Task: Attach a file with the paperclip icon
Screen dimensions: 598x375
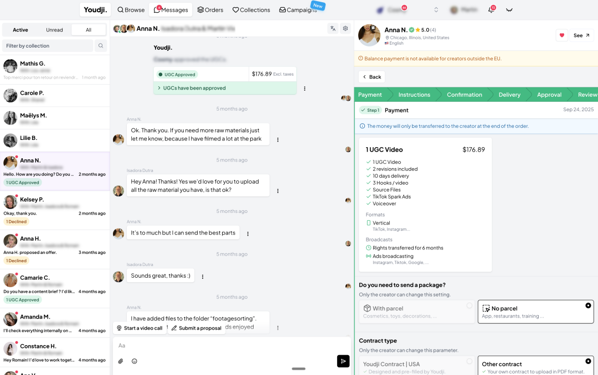Action: (121, 361)
